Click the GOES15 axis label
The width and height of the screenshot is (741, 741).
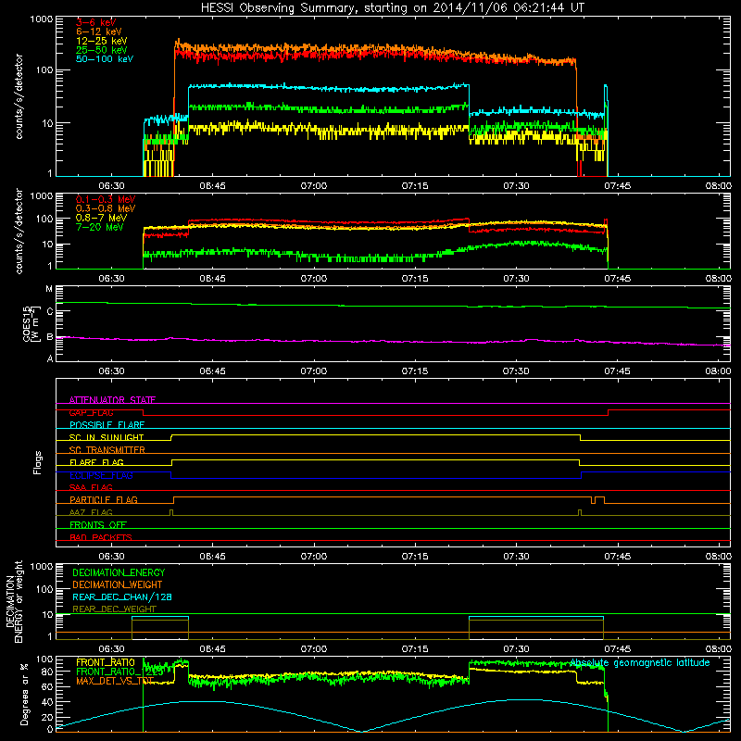[x=30, y=323]
